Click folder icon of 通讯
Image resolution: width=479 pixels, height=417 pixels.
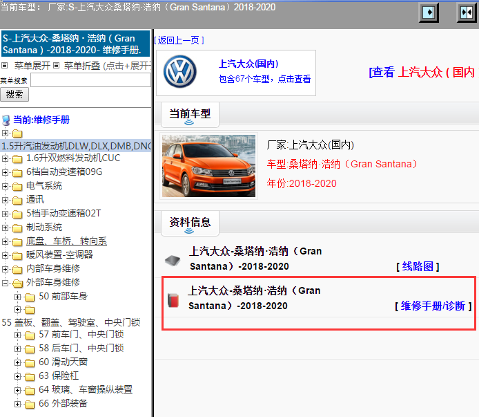point(17,201)
